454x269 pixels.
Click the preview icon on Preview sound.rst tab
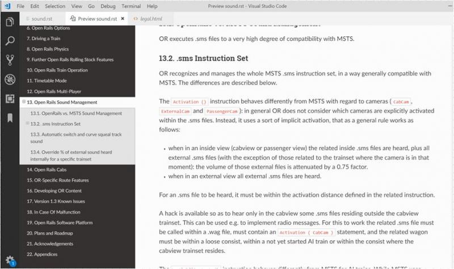(73, 19)
